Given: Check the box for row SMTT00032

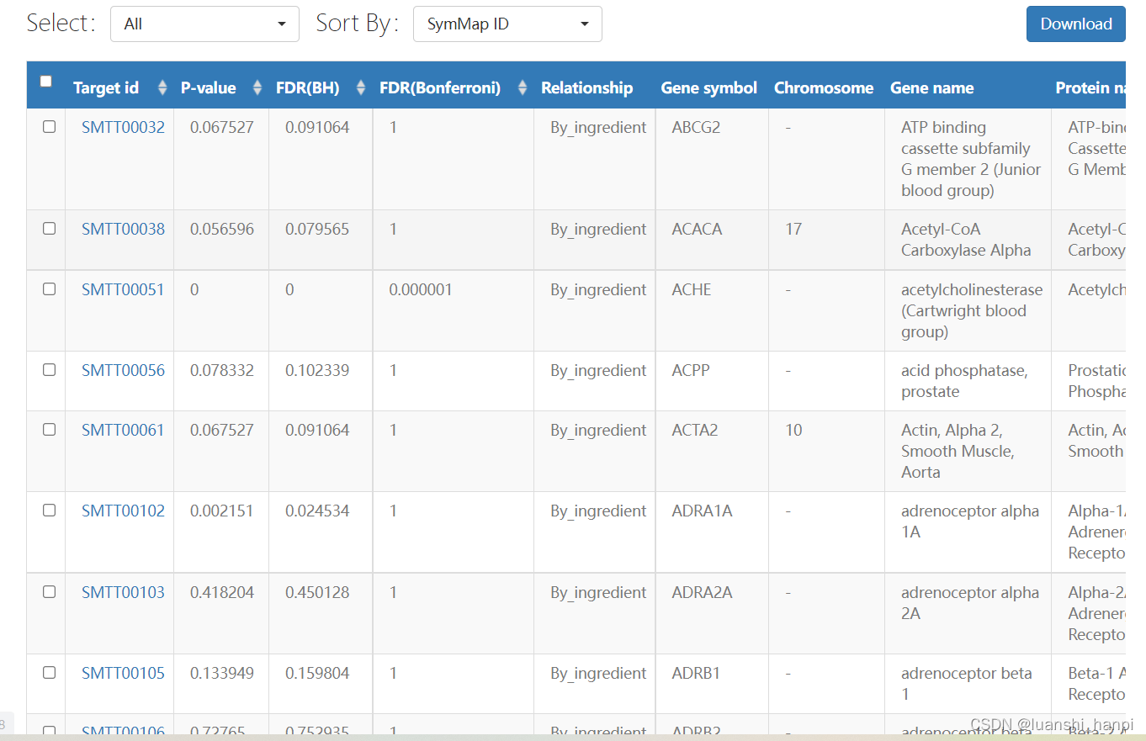Looking at the screenshot, I should point(49,126).
